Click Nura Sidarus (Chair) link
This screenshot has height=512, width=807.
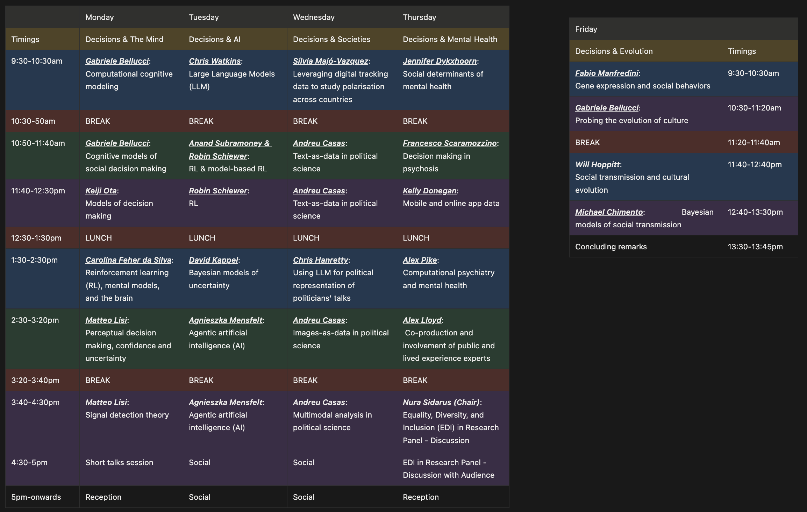[x=441, y=402]
